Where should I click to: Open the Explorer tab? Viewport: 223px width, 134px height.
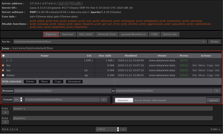click(x=51, y=34)
